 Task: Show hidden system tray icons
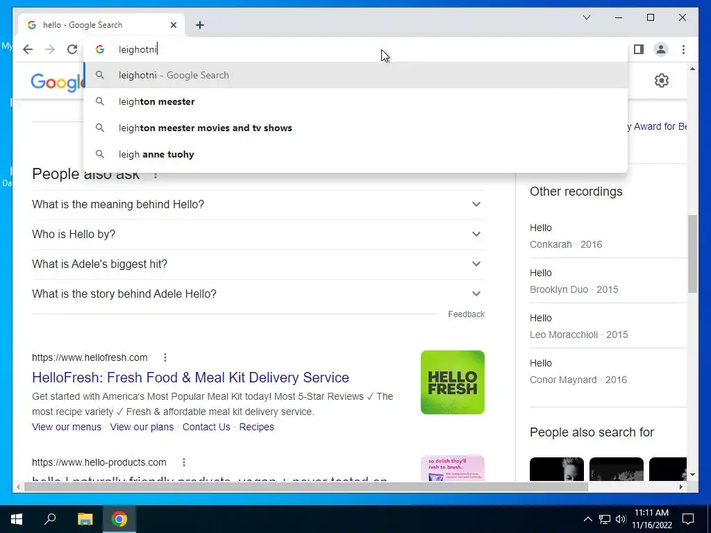[x=587, y=519]
